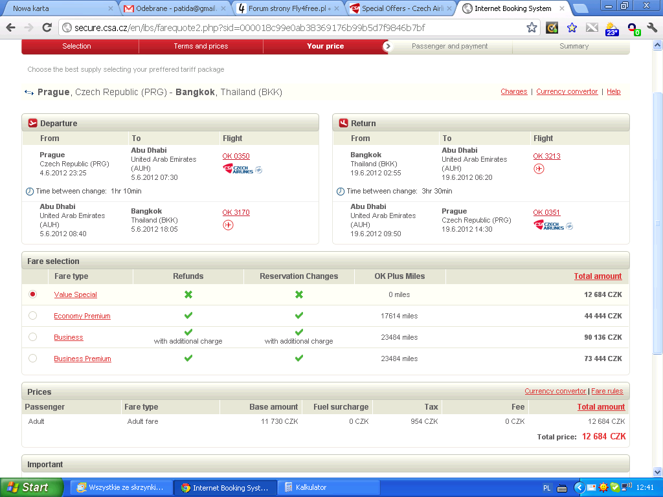Click Total amount header in Prices table
663x497 pixels.
click(x=601, y=406)
